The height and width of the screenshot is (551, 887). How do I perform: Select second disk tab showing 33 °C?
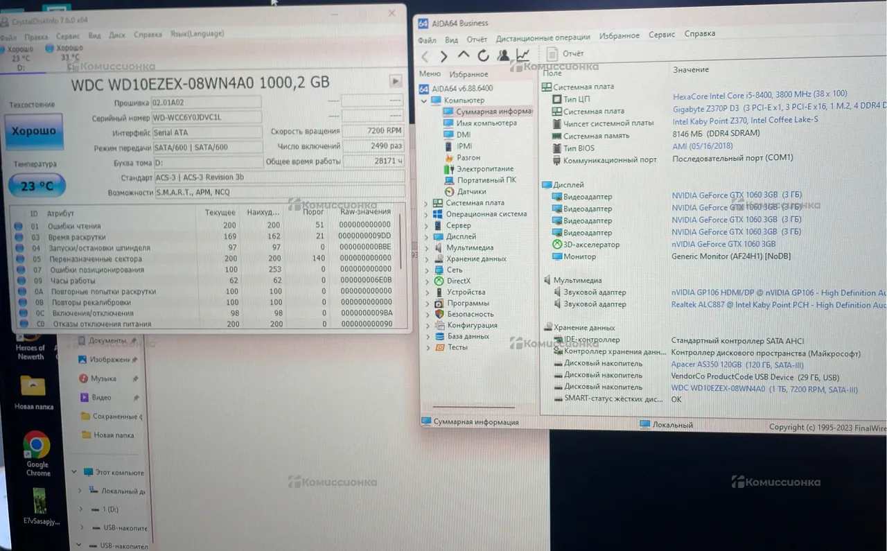click(x=64, y=53)
